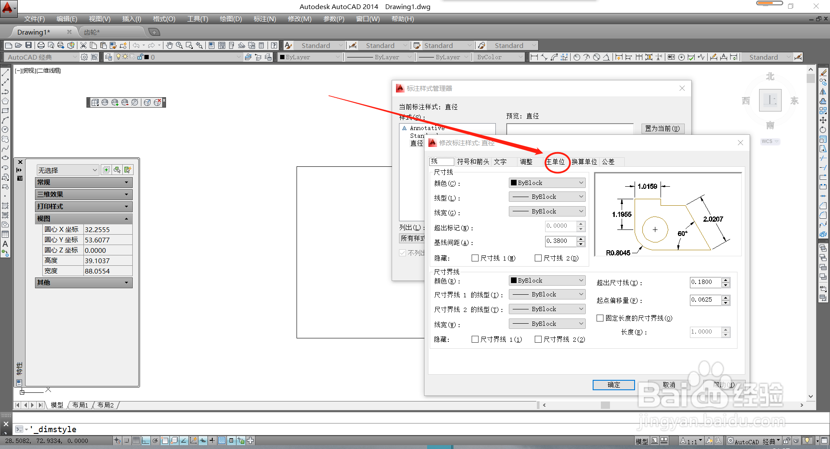830x449 pixels.
Task: Toggle Ortho mode in status bar
Action: pos(146,441)
